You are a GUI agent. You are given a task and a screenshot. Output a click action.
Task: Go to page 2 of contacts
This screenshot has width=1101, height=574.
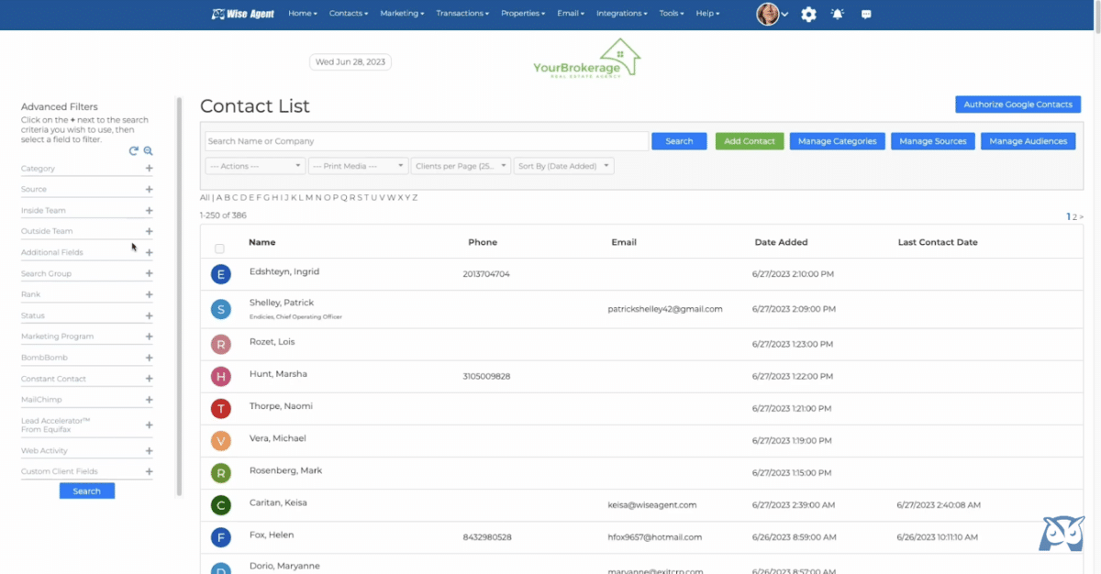(x=1074, y=217)
